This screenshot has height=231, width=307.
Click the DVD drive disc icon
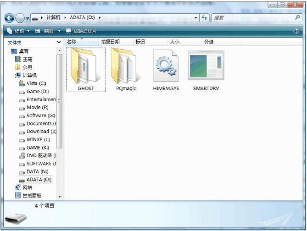(x=22, y=155)
